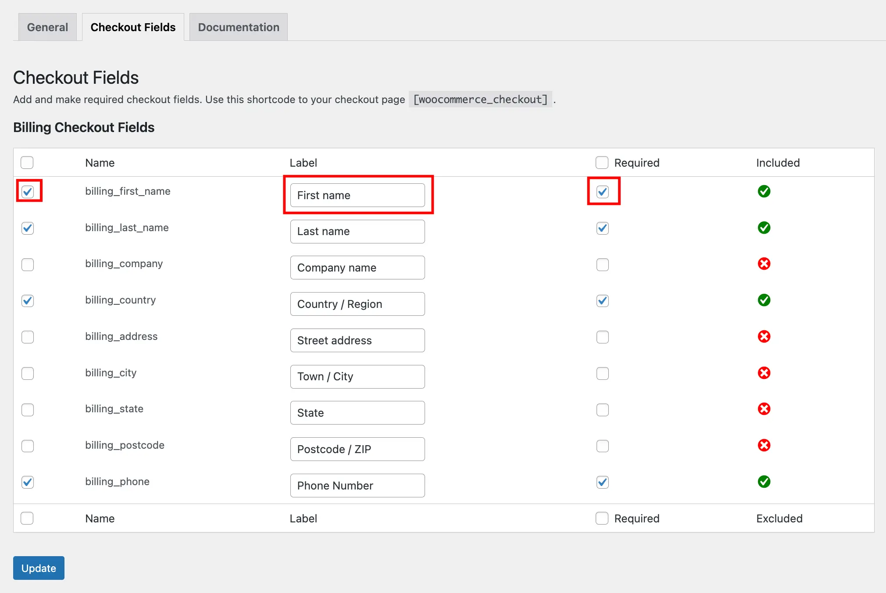Select the Postcode / ZIP label field
This screenshot has height=593, width=886.
tap(357, 449)
